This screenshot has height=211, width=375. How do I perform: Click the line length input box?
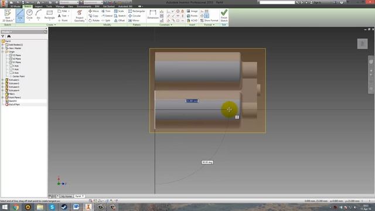192,101
